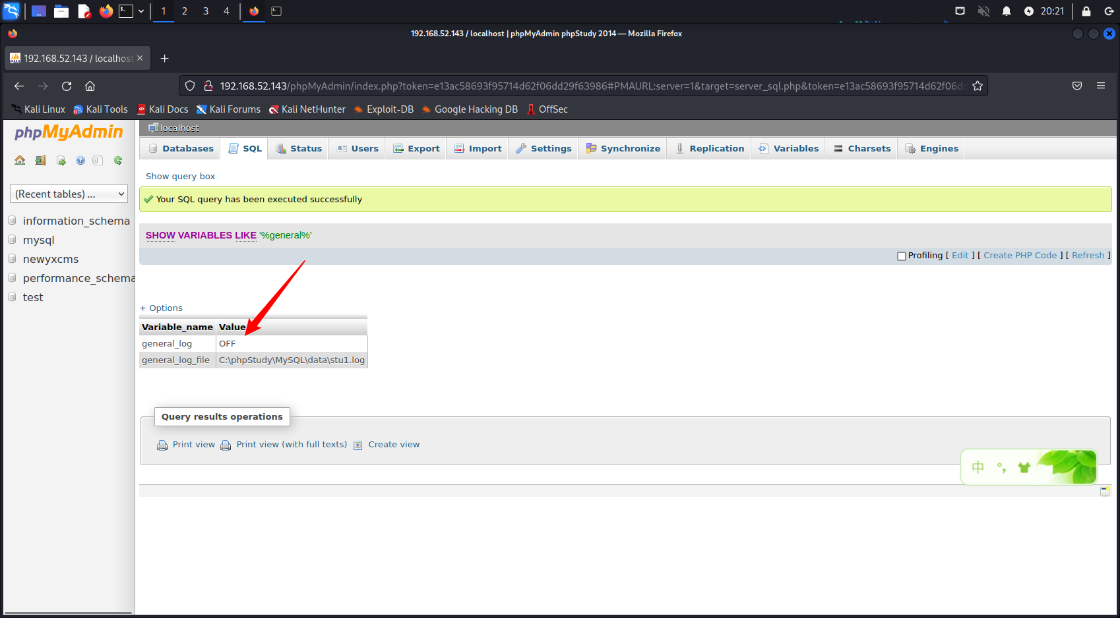The width and height of the screenshot is (1120, 618).
Task: Switch to workspace 2
Action: (x=185, y=11)
